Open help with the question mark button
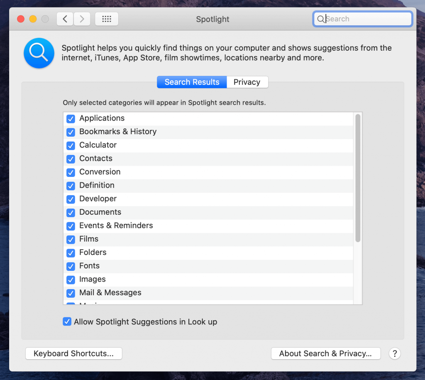The image size is (425, 380). coord(395,353)
